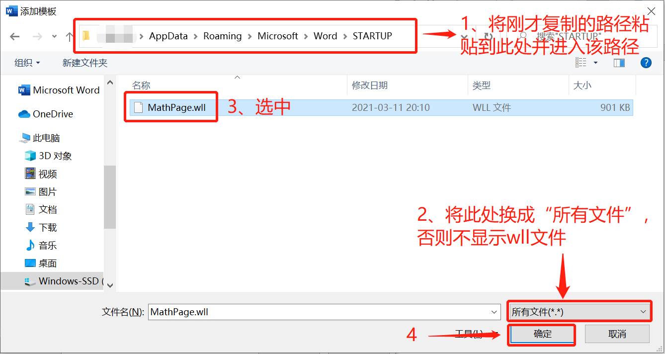Select Microsoft Word in the sidebar
This screenshot has width=665, height=354.
click(65, 90)
